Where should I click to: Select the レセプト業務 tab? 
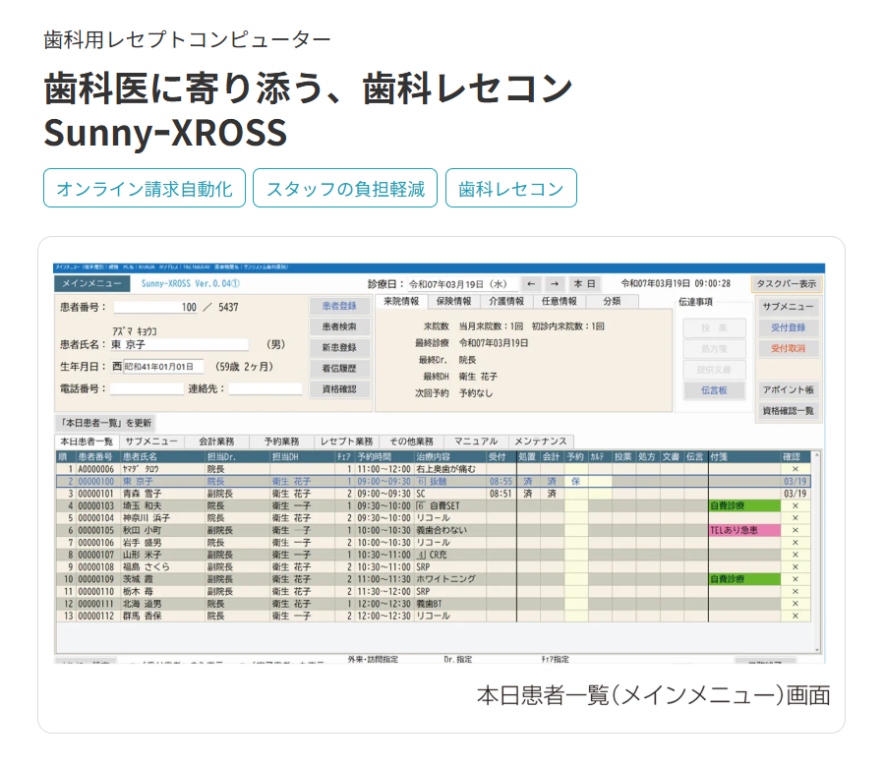346,442
